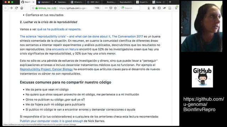Screen dimensions: 227x127
Task: Click the toolbar extension icon beside sidebar button
Action: [165, 8]
